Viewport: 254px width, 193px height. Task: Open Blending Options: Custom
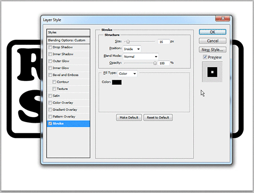pos(68,40)
